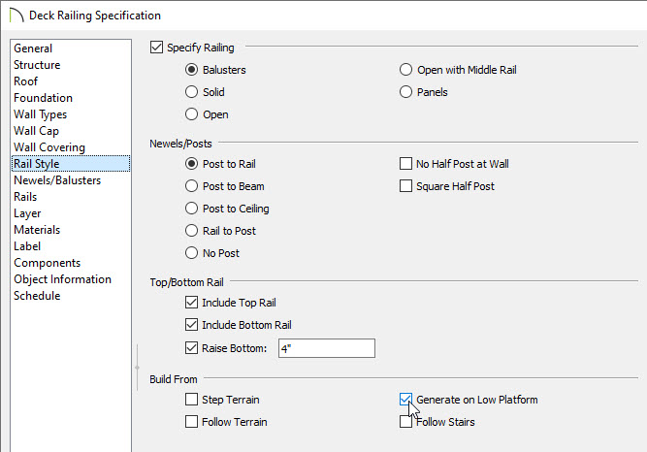Screen dimensions: 647x452
Task: Open the Wall Types panel
Action: [41, 114]
